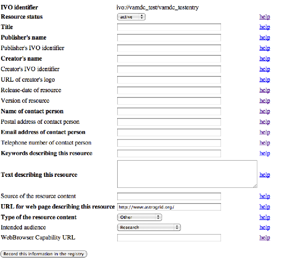Focus the WebBrowser Capability URL field
The width and height of the screenshot is (287, 261).
coord(169,238)
